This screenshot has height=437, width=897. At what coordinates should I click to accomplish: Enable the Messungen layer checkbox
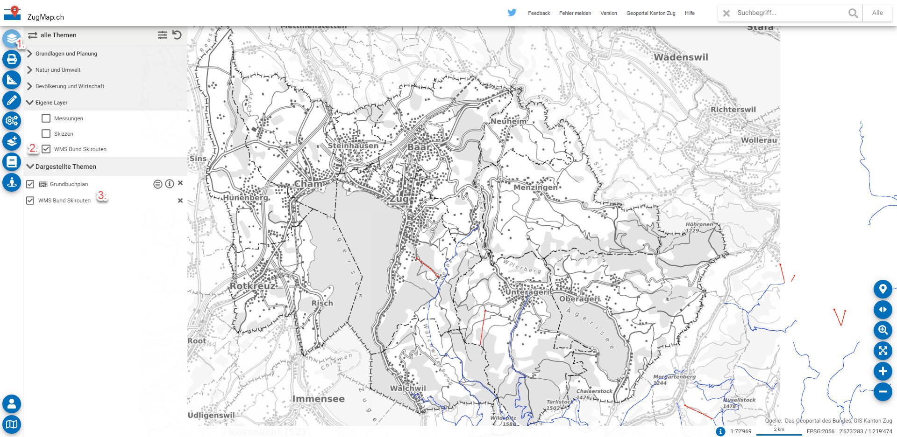[46, 118]
